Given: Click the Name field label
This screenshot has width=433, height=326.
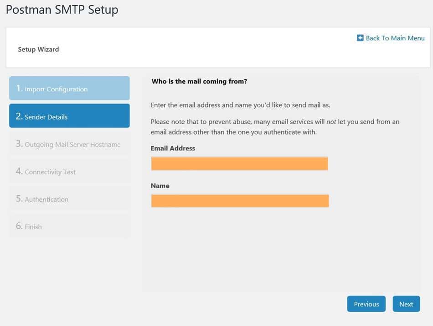Looking at the screenshot, I should [x=160, y=185].
